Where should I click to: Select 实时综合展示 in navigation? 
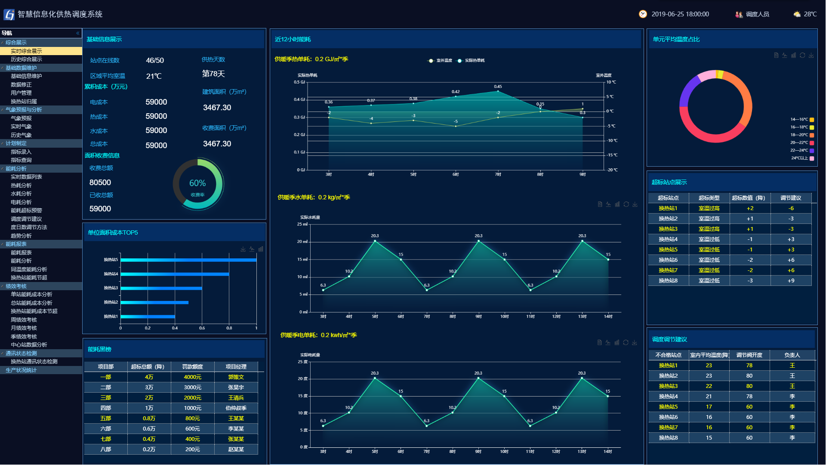pyautogui.click(x=41, y=51)
